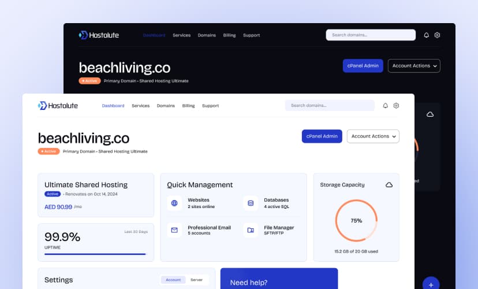This screenshot has height=289, width=478.
Task: Open notifications bell in the light window
Action: tap(385, 106)
